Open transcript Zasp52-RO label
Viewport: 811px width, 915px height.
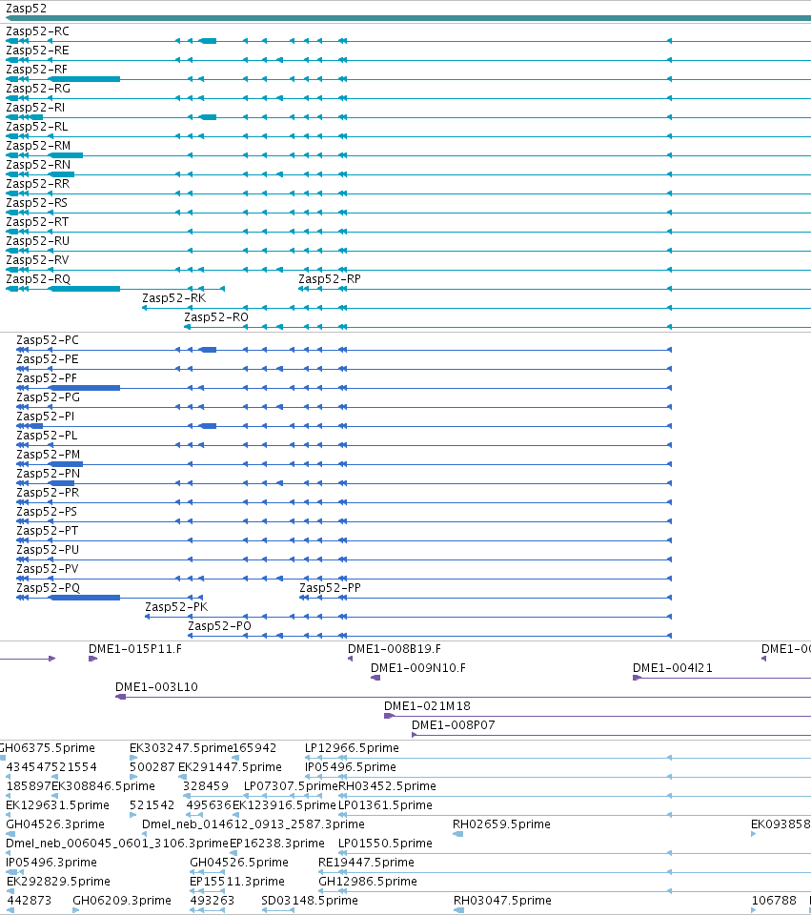[216, 317]
